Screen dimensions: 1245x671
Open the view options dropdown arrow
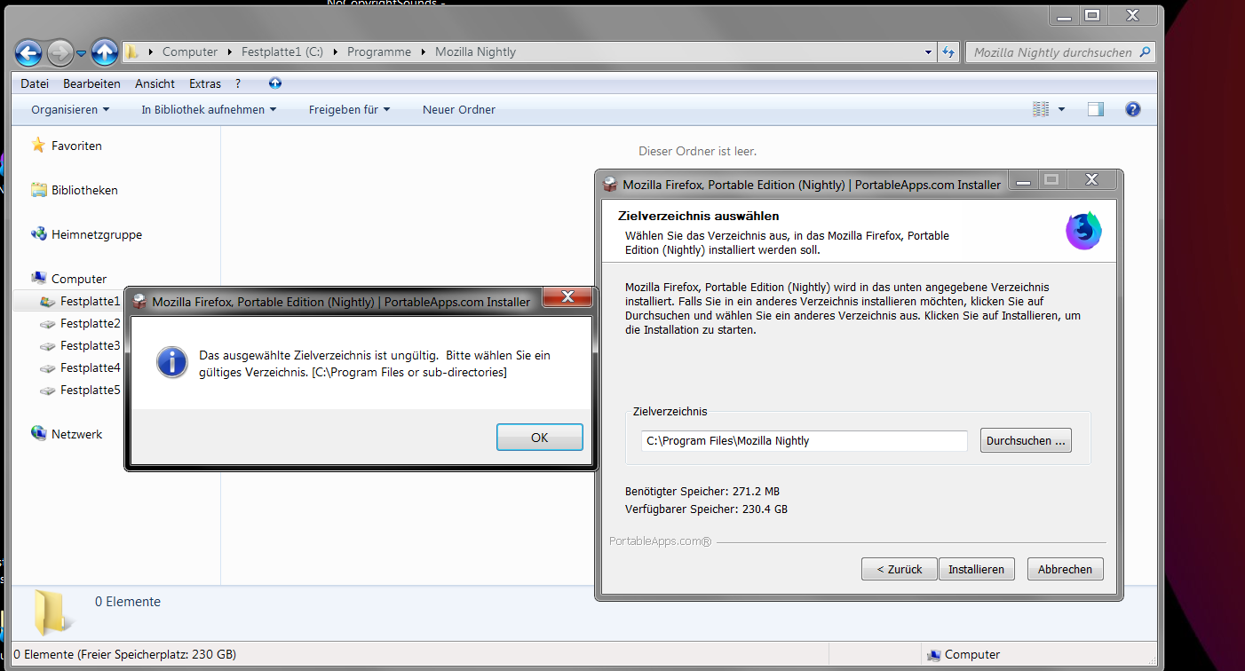click(x=1061, y=109)
